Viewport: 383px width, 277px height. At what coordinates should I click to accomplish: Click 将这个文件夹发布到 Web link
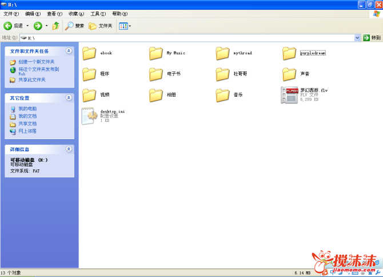point(39,71)
